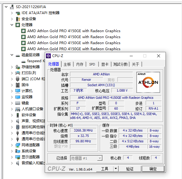Expand the IDE ATA/ATAPI 控制器 node

(x=12, y=13)
